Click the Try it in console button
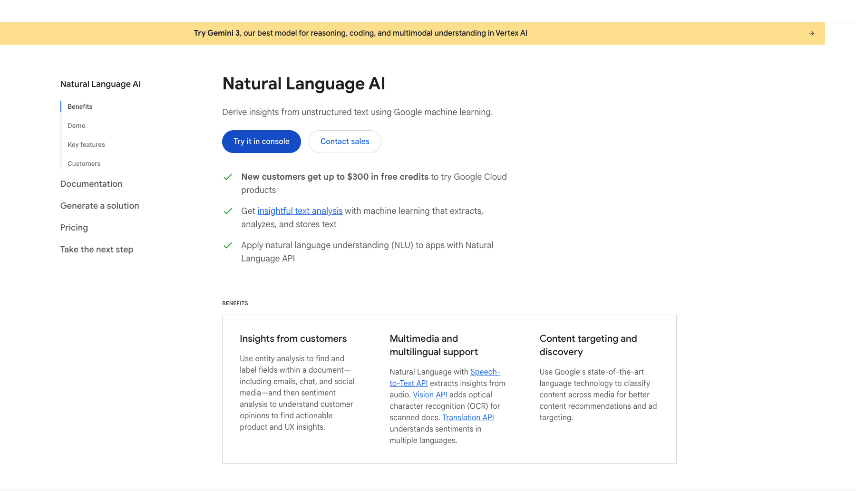 click(x=262, y=142)
